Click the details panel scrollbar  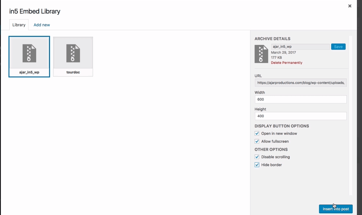[x=350, y=116]
